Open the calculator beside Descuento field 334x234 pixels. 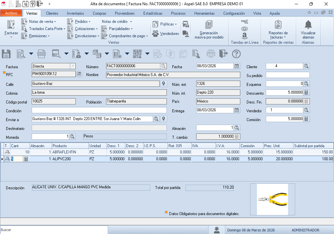(x=306, y=93)
